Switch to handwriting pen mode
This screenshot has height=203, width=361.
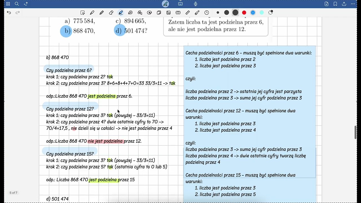click(x=166, y=4)
